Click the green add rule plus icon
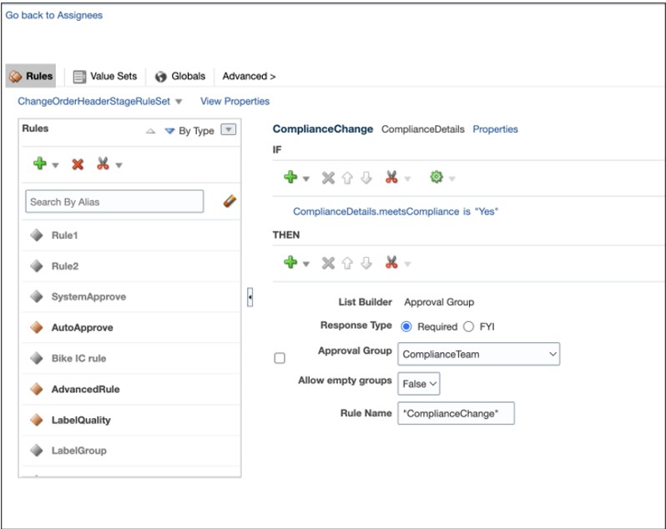 pyautogui.click(x=39, y=164)
